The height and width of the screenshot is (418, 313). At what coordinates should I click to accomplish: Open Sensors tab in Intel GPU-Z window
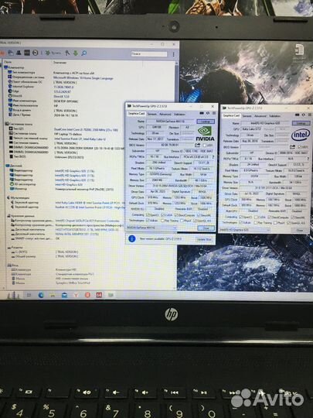pos(247,116)
